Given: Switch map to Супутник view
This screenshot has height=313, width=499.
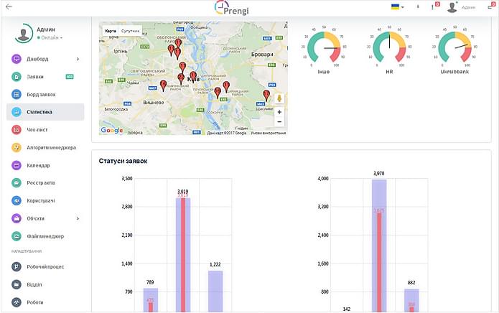Looking at the screenshot, I should 130,31.
